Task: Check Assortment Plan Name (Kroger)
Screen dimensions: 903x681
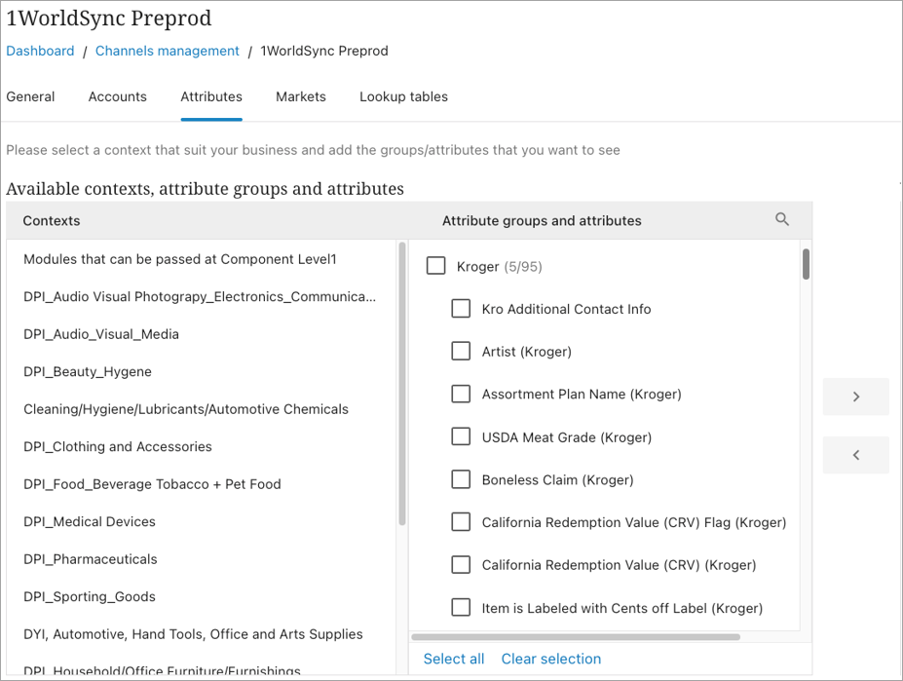Action: click(x=461, y=394)
